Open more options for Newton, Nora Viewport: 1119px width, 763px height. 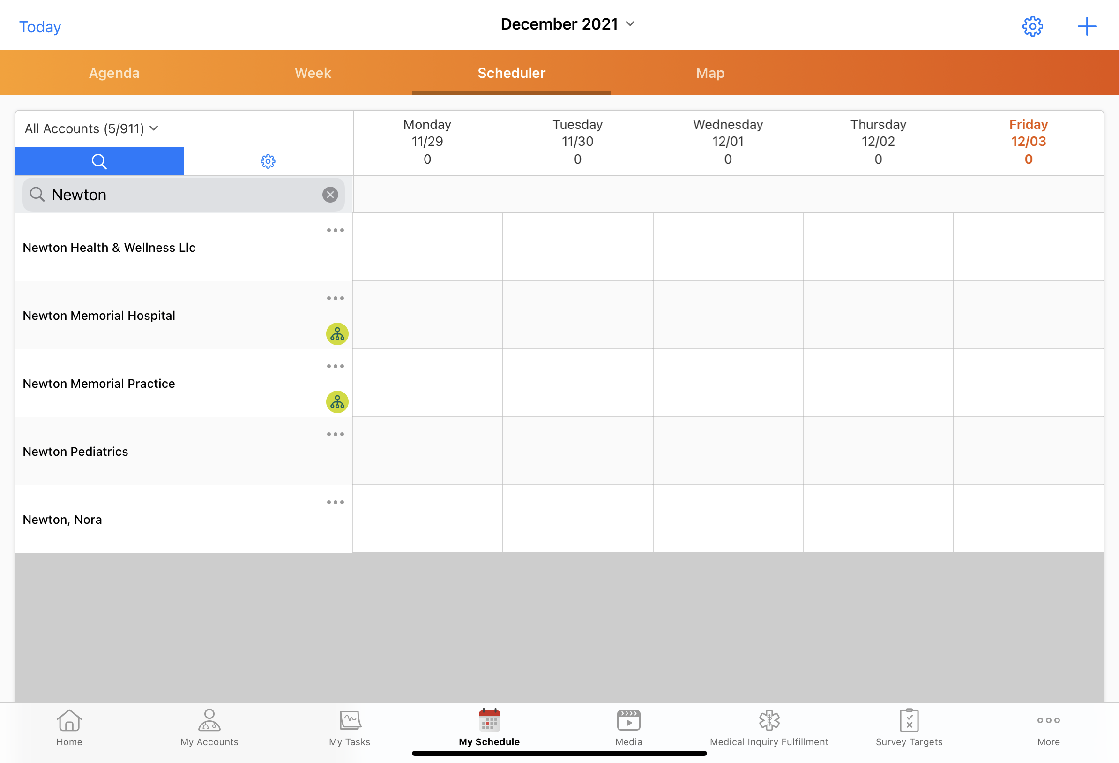[x=335, y=502]
